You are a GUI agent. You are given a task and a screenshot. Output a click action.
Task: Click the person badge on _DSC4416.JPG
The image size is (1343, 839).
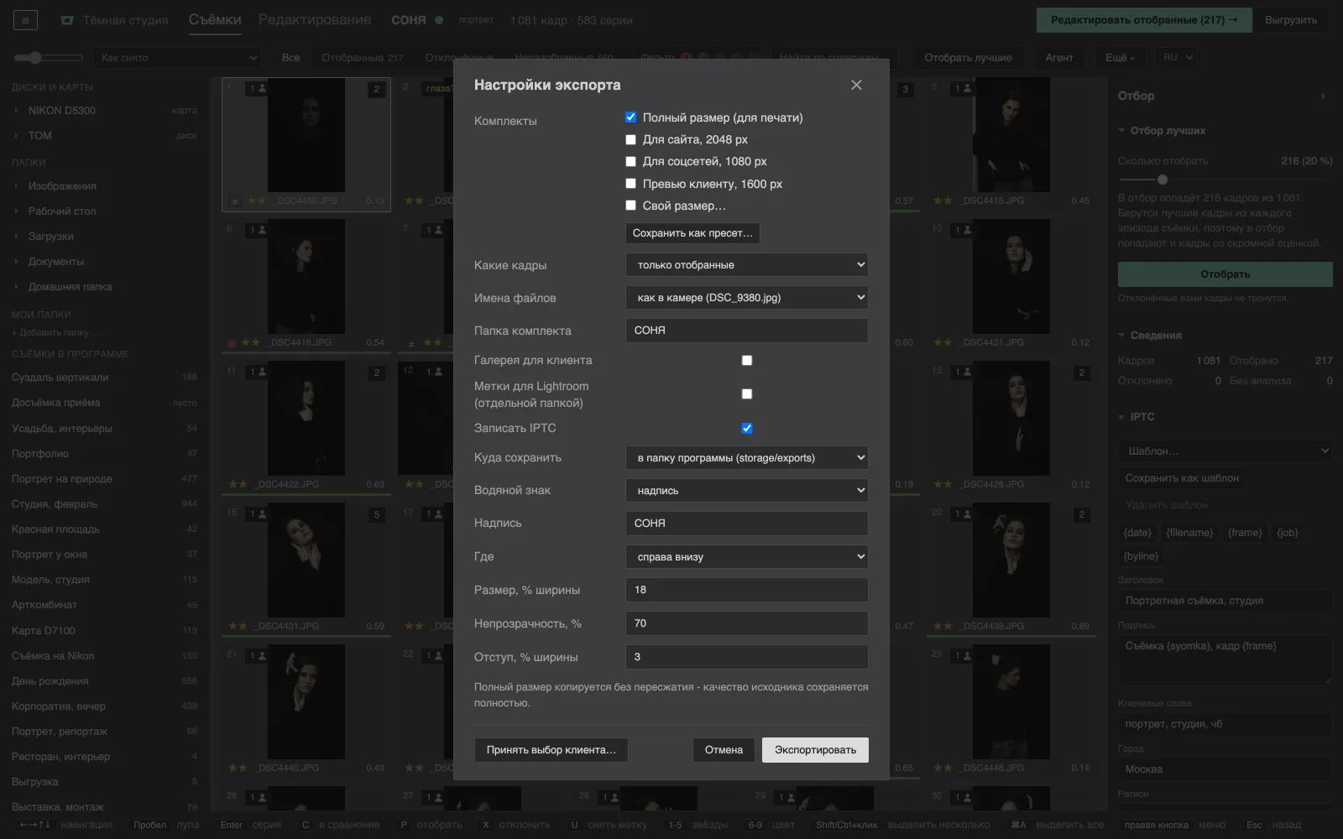(x=258, y=230)
